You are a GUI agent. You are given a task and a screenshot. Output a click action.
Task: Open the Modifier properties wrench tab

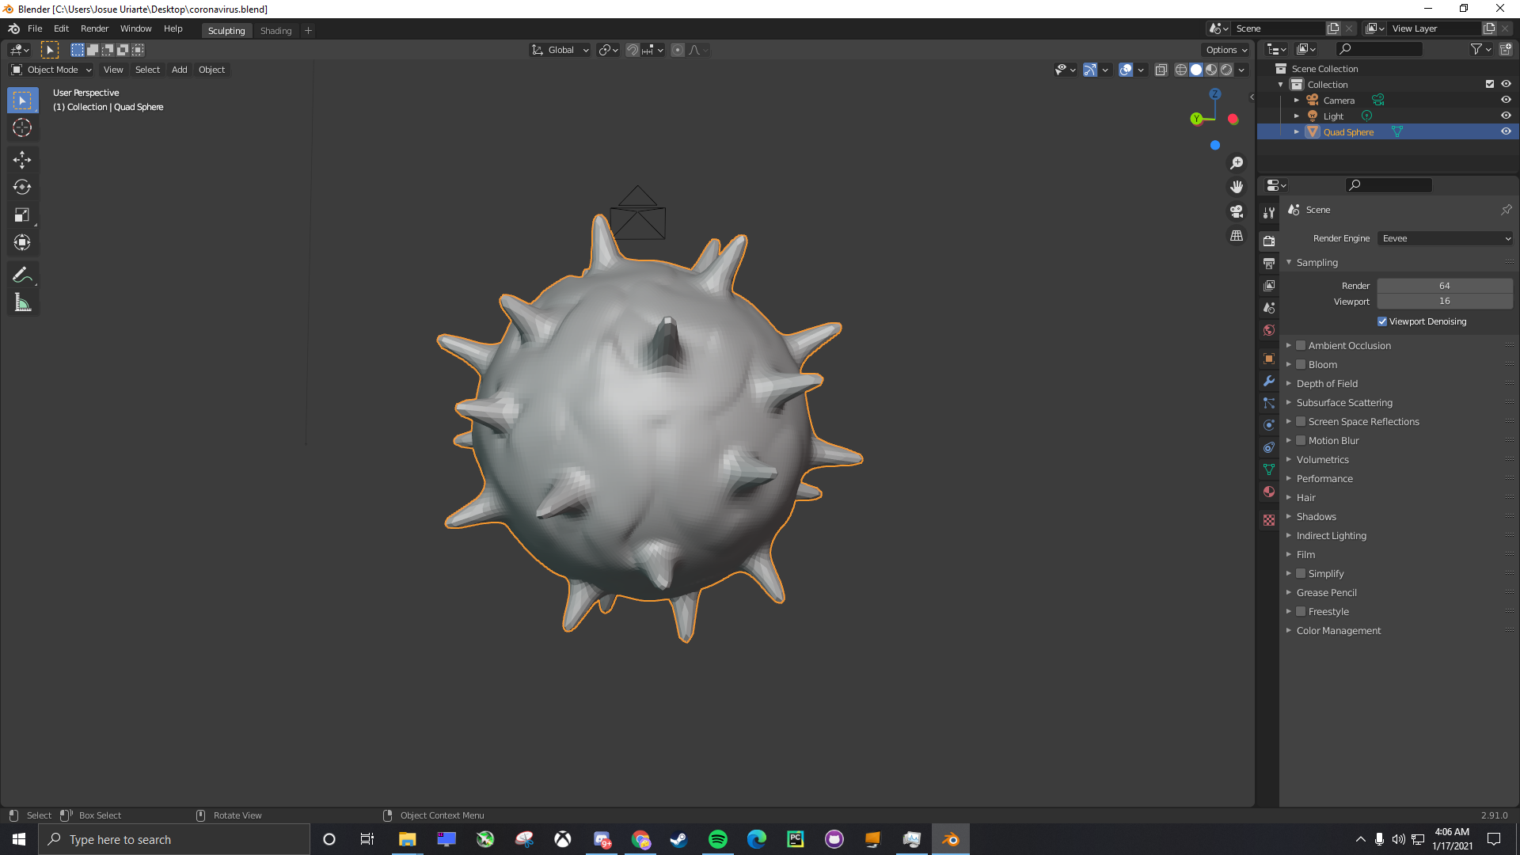[x=1269, y=381]
